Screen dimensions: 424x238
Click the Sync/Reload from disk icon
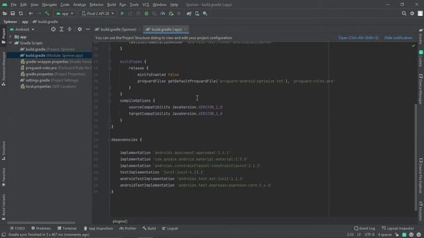pos(21,13)
